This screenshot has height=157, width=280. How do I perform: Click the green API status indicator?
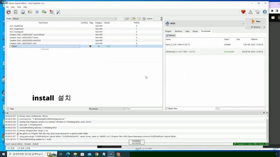coord(251,144)
